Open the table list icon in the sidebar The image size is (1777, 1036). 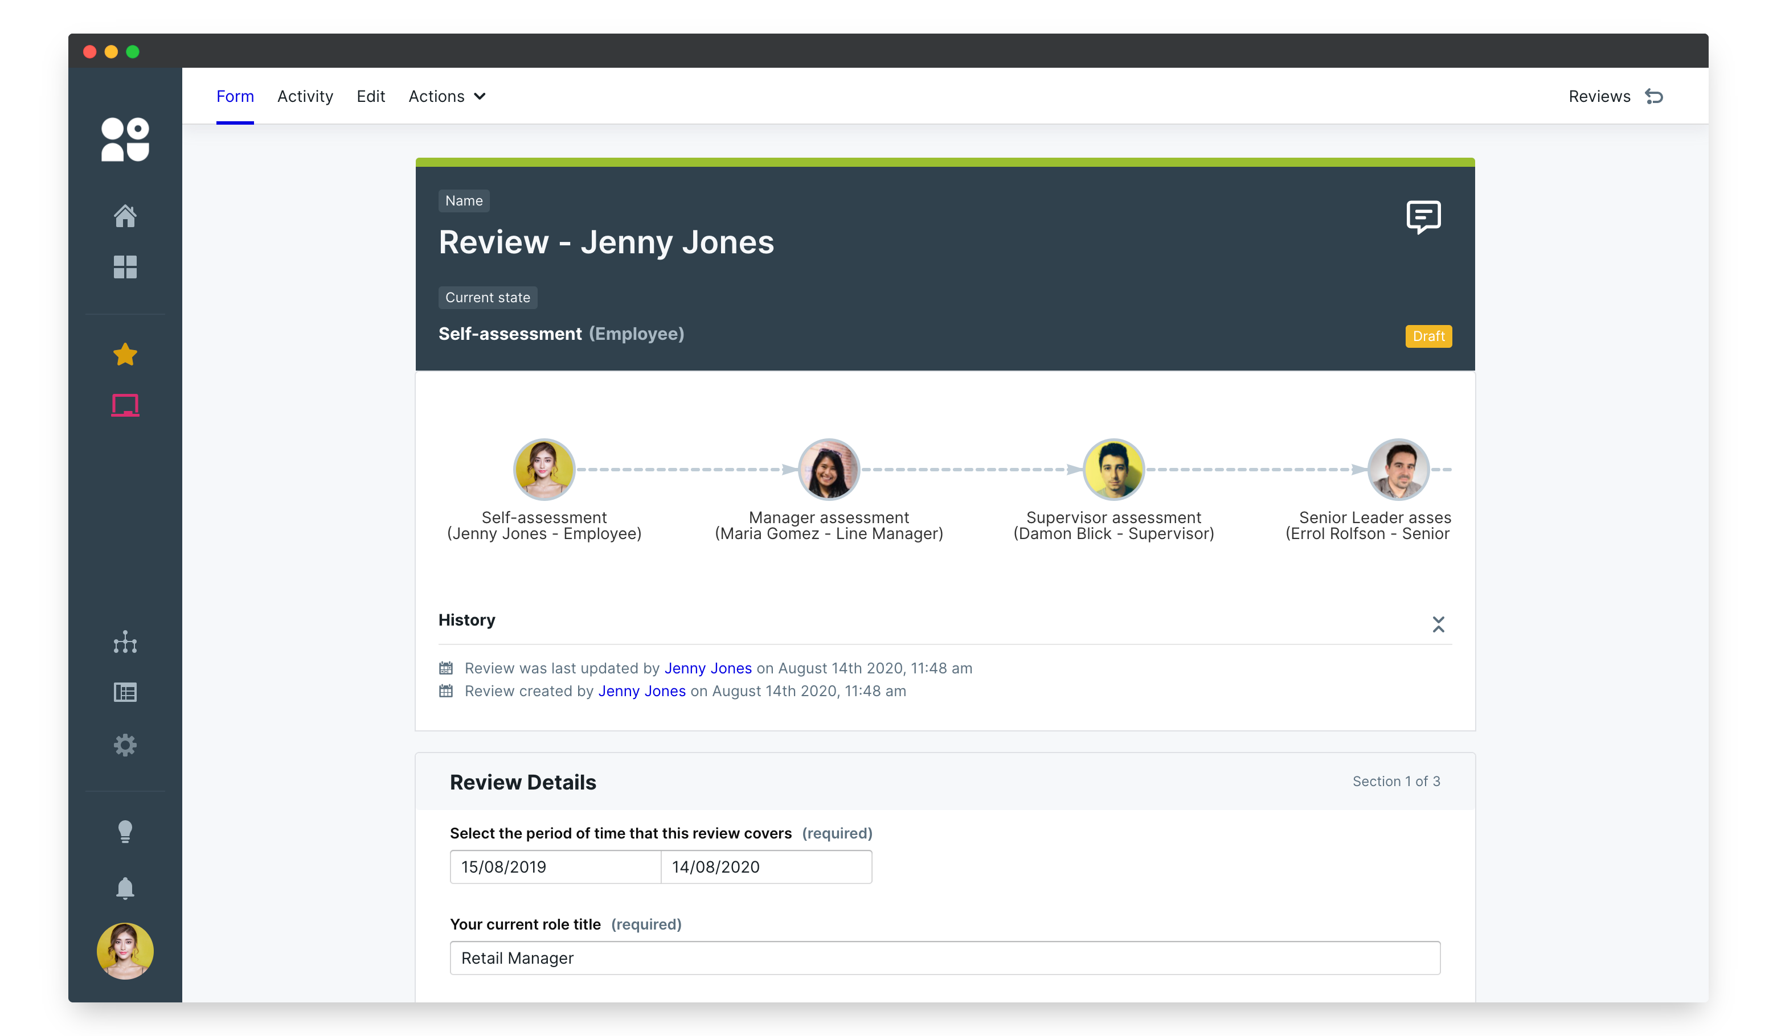pyautogui.click(x=125, y=693)
